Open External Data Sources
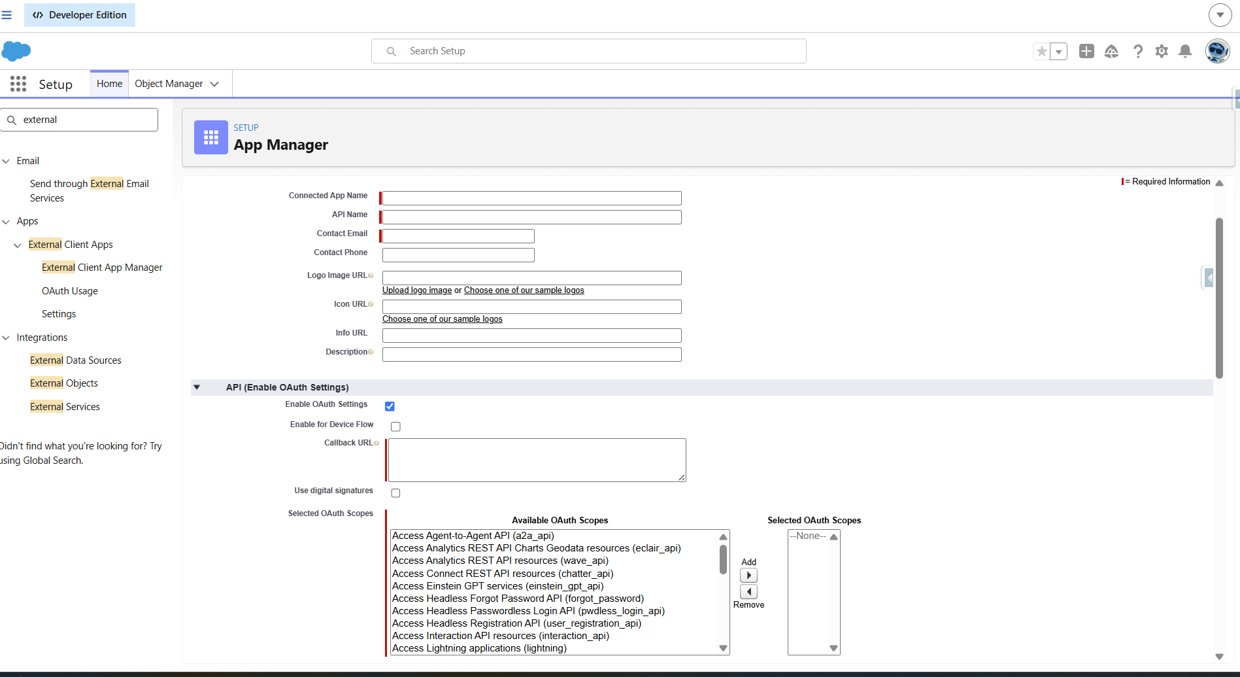The width and height of the screenshot is (1240, 677). click(76, 360)
